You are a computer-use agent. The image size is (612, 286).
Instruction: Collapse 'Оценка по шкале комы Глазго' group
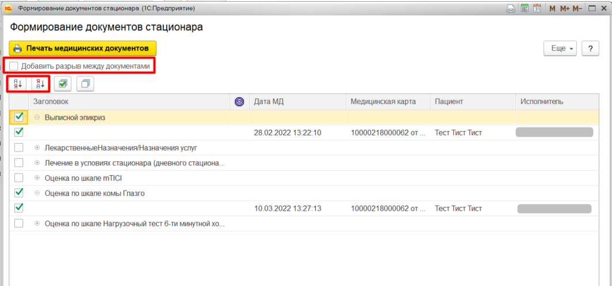[x=37, y=193]
